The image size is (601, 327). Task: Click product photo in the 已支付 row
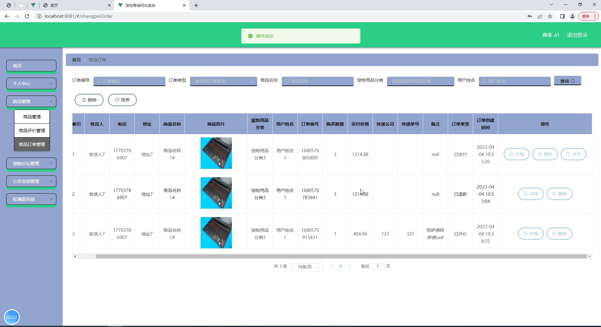click(216, 153)
